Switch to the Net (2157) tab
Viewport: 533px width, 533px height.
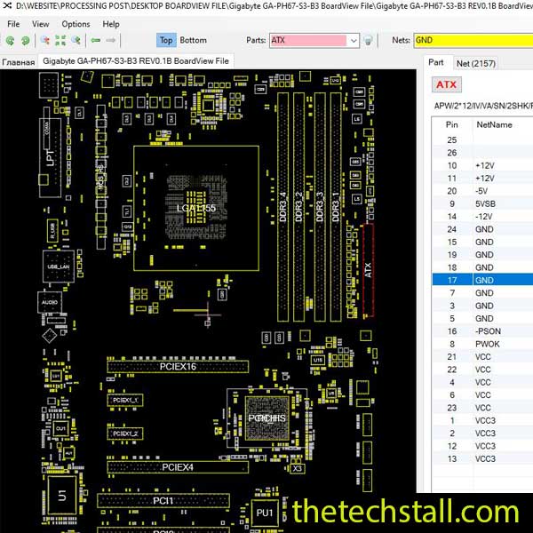(x=476, y=63)
